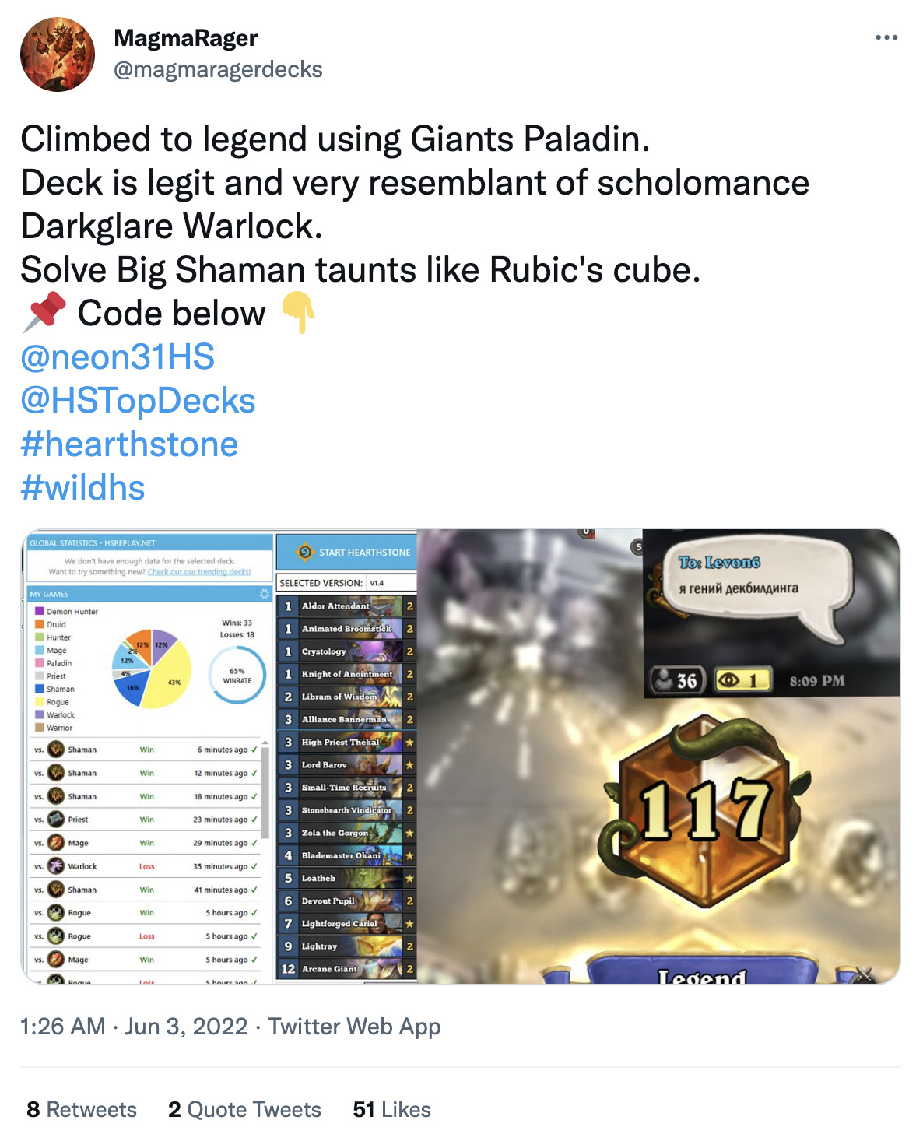The image size is (923, 1141).
Task: Open the tweet's three-dot more options menu
Action: click(x=886, y=37)
